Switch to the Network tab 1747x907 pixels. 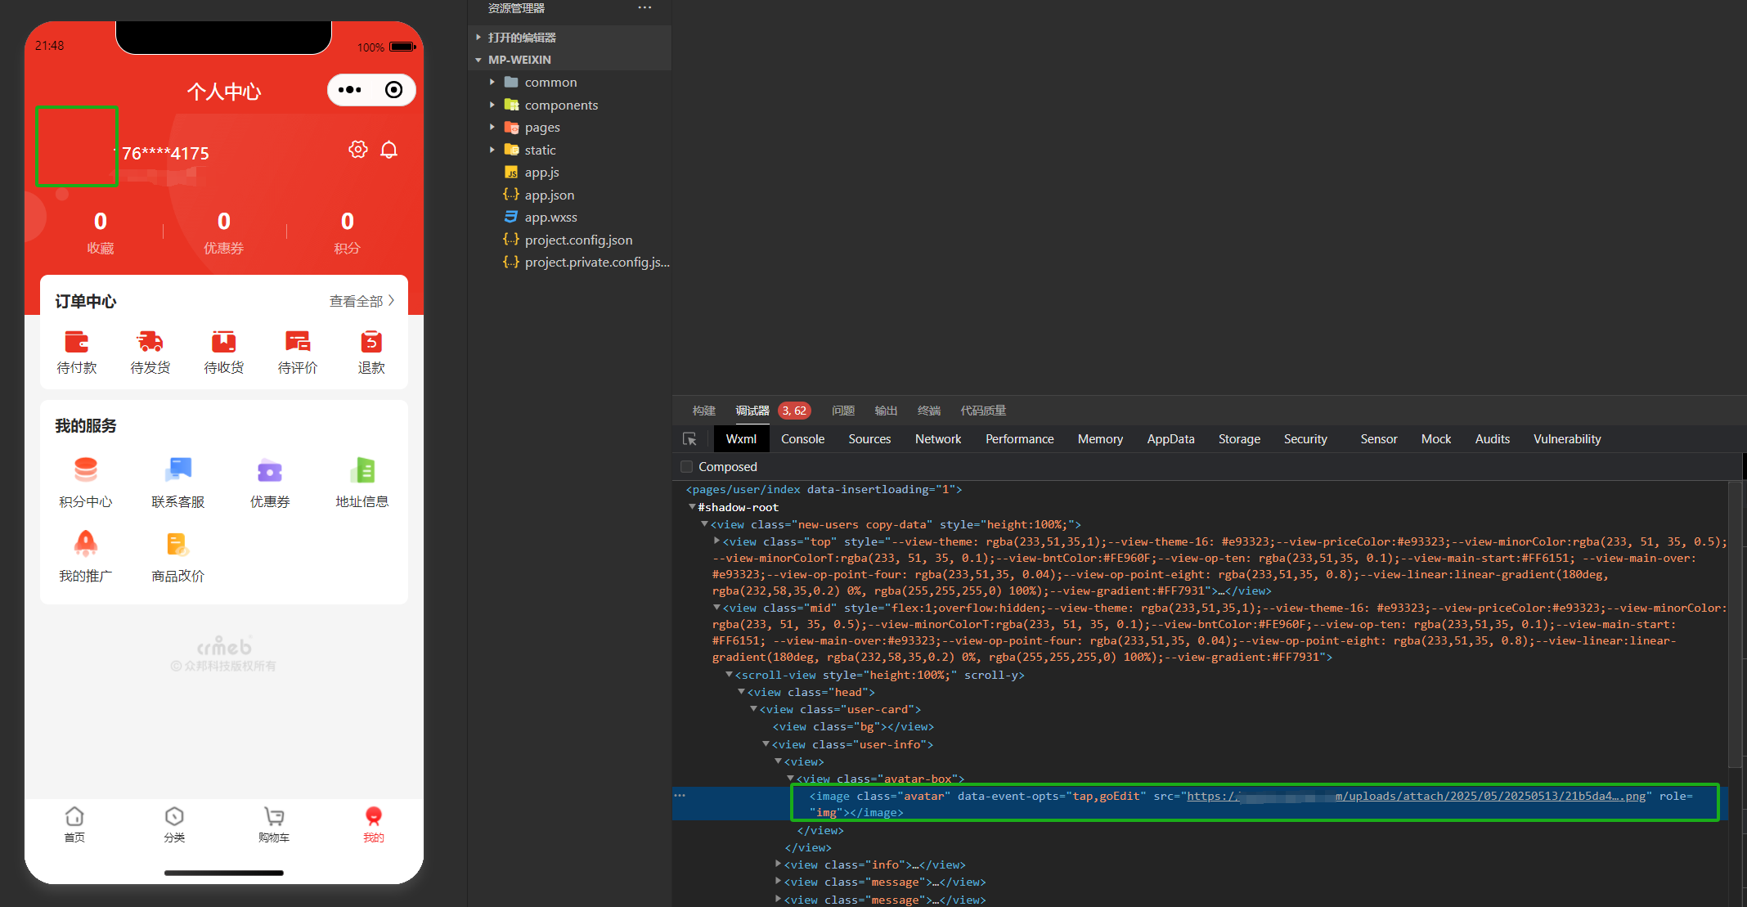pos(938,439)
